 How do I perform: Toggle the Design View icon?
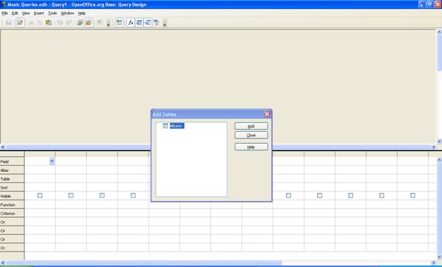coord(89,22)
